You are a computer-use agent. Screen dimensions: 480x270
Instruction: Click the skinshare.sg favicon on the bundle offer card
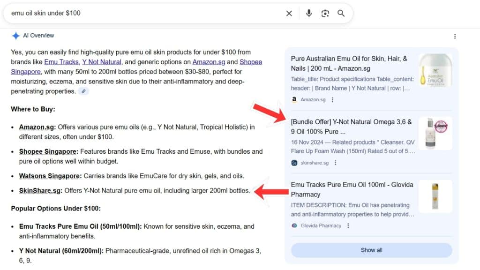coord(294,163)
